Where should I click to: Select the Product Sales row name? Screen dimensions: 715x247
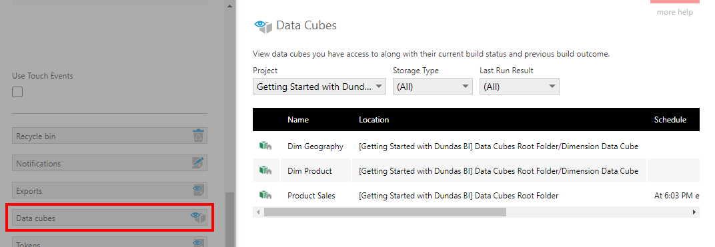(311, 196)
